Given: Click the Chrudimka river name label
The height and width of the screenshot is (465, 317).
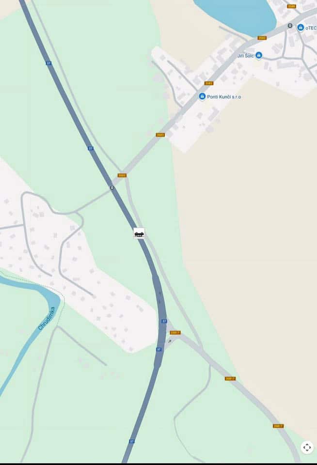Looking at the screenshot, I should click(x=47, y=319).
